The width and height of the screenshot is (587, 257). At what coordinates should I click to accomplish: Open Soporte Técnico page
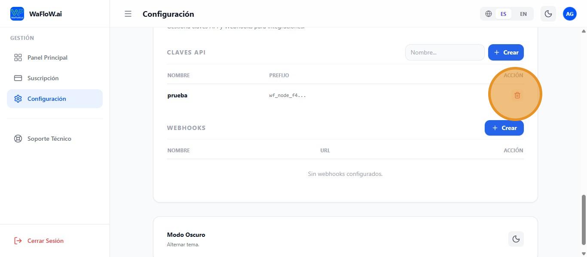49,139
